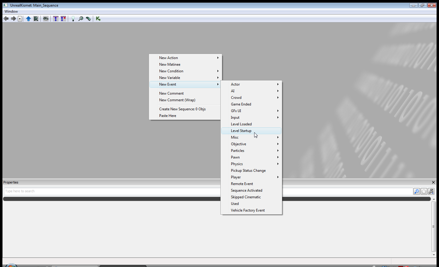Click the curved green arrow toolbar icon
The image size is (439, 267).
coord(88,19)
